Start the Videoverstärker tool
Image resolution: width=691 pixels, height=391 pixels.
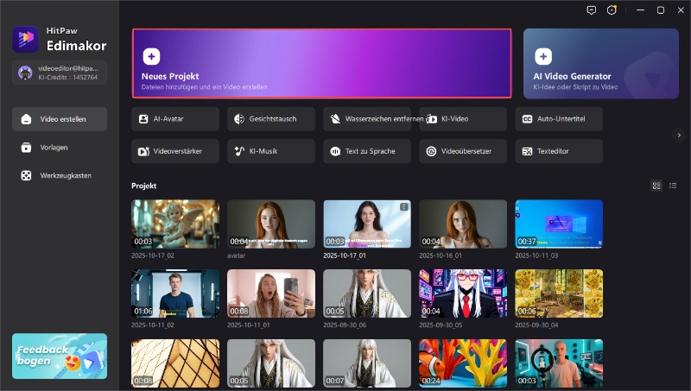pos(174,151)
